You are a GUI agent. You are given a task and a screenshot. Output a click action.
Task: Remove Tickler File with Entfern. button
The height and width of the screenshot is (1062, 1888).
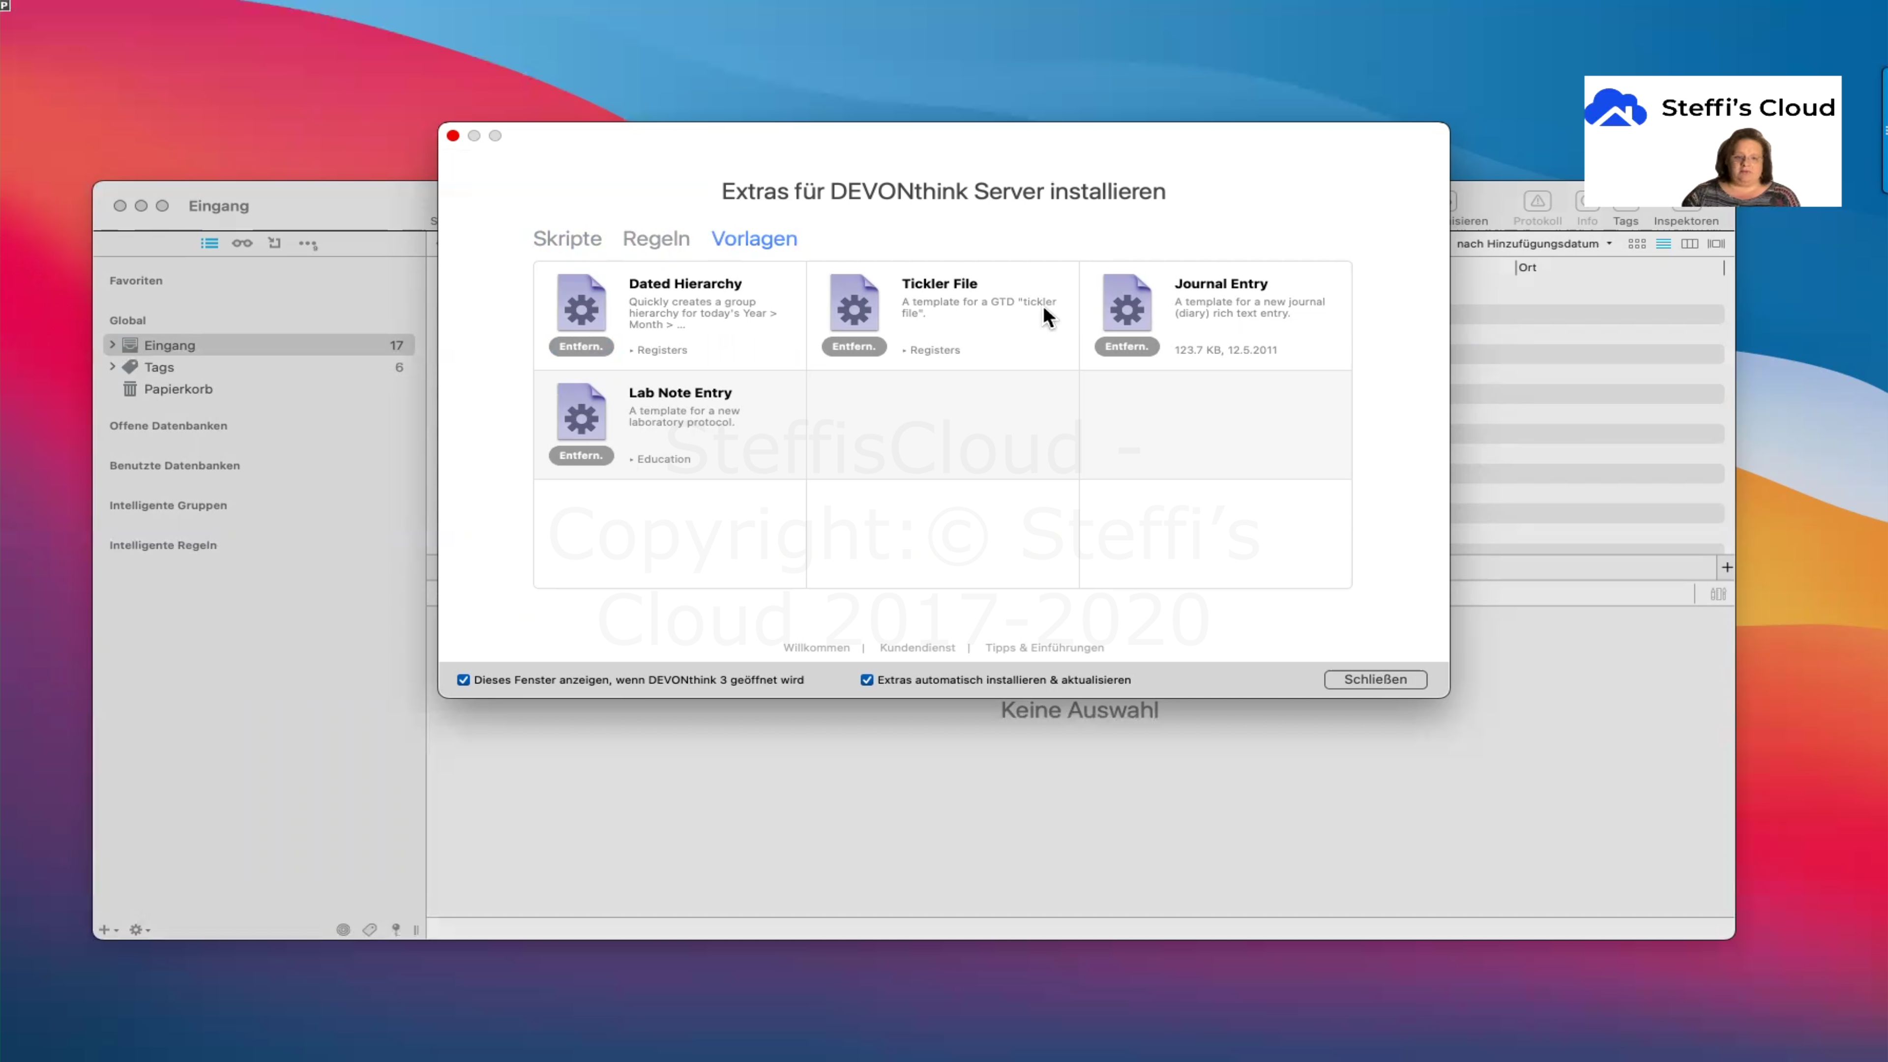click(x=854, y=347)
